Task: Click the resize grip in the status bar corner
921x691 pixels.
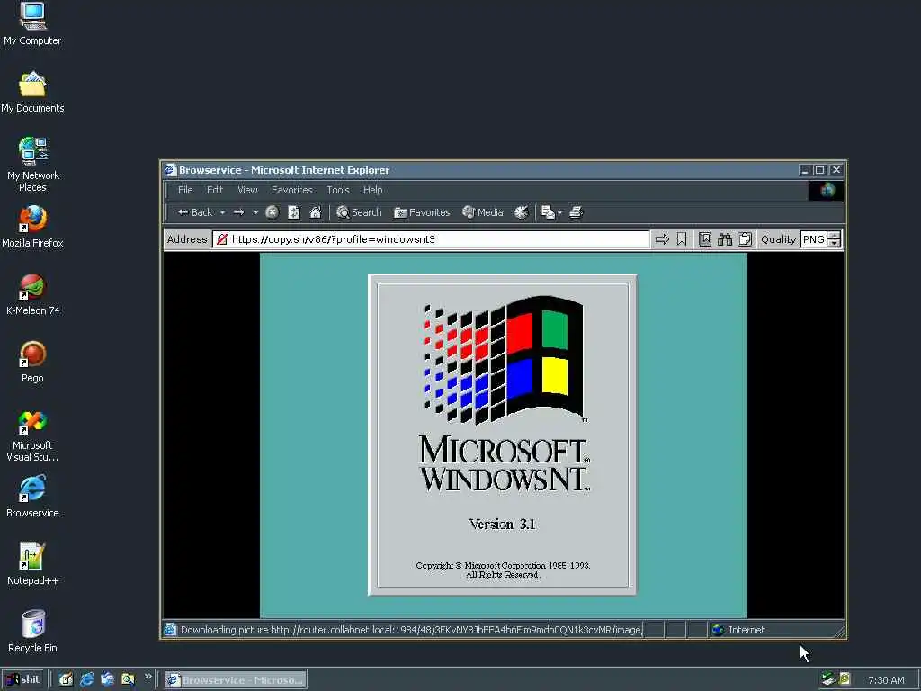Action: 840,632
